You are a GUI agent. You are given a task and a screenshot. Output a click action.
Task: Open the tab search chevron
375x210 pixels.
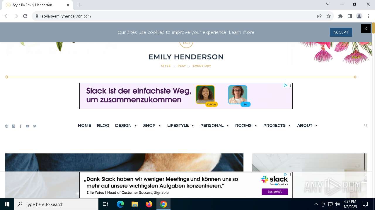(328, 4)
